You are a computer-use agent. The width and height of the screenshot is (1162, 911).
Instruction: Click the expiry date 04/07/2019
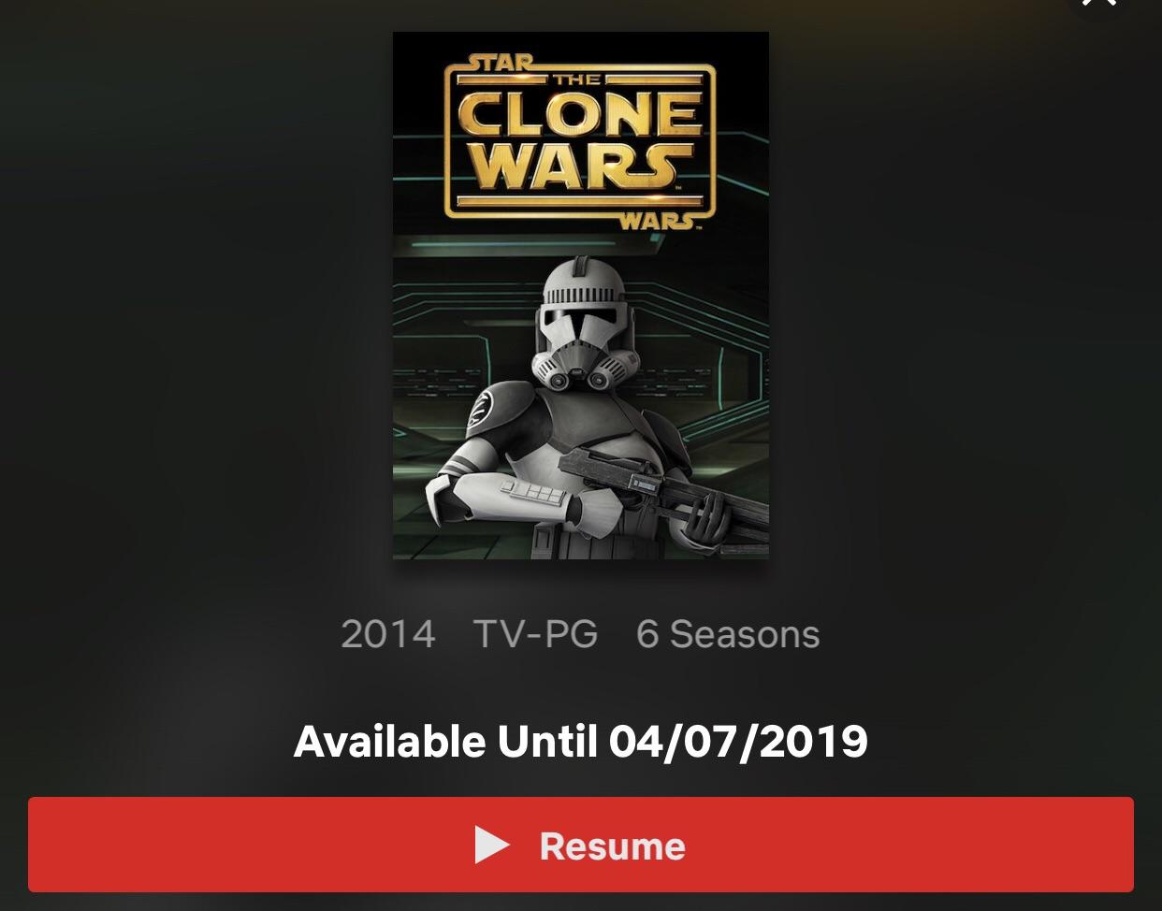click(739, 742)
